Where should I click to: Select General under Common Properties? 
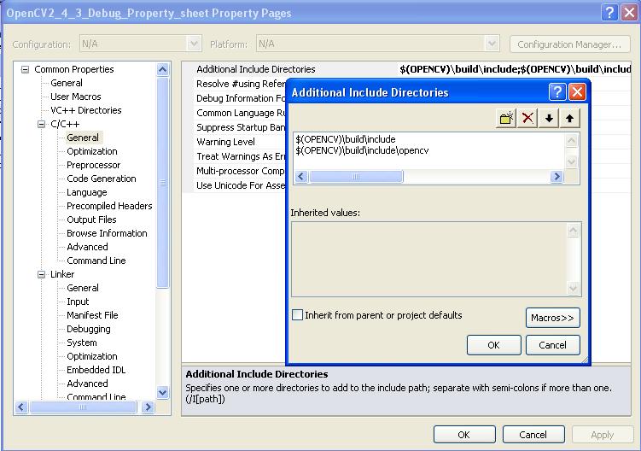coord(67,83)
